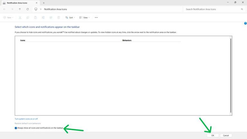
Task: Click the Delete trash icon
Action: click(59, 17)
